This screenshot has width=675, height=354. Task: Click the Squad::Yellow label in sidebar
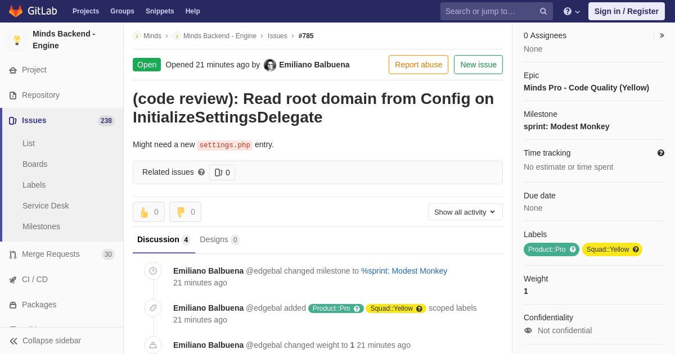607,249
